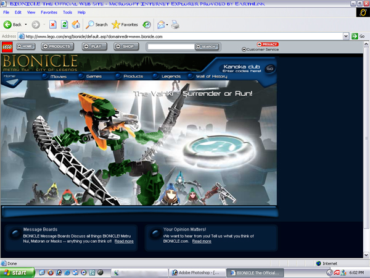Open the Movies nav item
The image size is (370, 278).
pos(59,77)
